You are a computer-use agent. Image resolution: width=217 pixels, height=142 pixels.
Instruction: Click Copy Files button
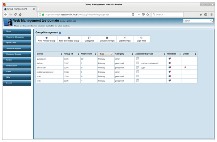pos(141,39)
